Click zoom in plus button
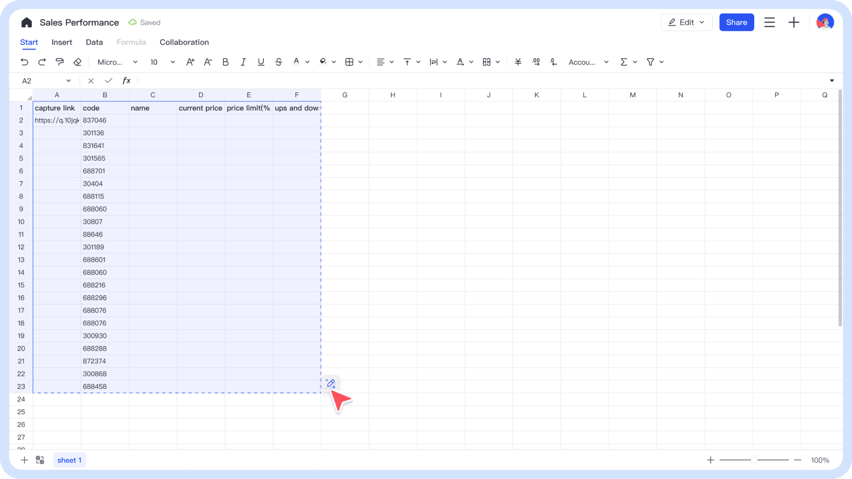The width and height of the screenshot is (852, 479). pyautogui.click(x=710, y=460)
